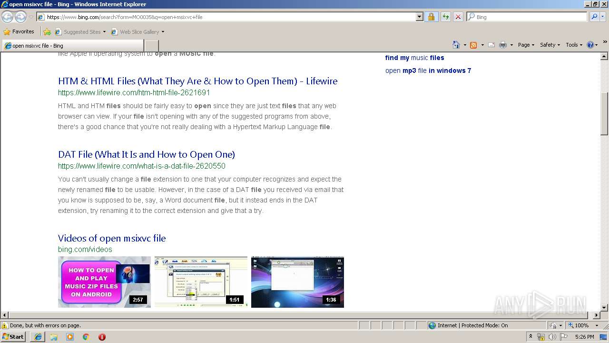
Task: Open the DAT File Lifewire result
Action: [147, 154]
